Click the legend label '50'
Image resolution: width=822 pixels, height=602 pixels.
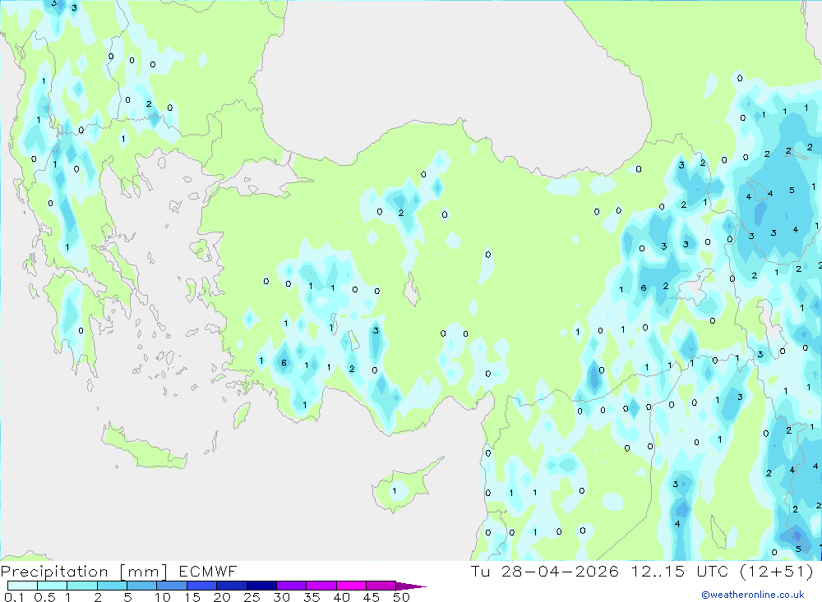click(401, 597)
